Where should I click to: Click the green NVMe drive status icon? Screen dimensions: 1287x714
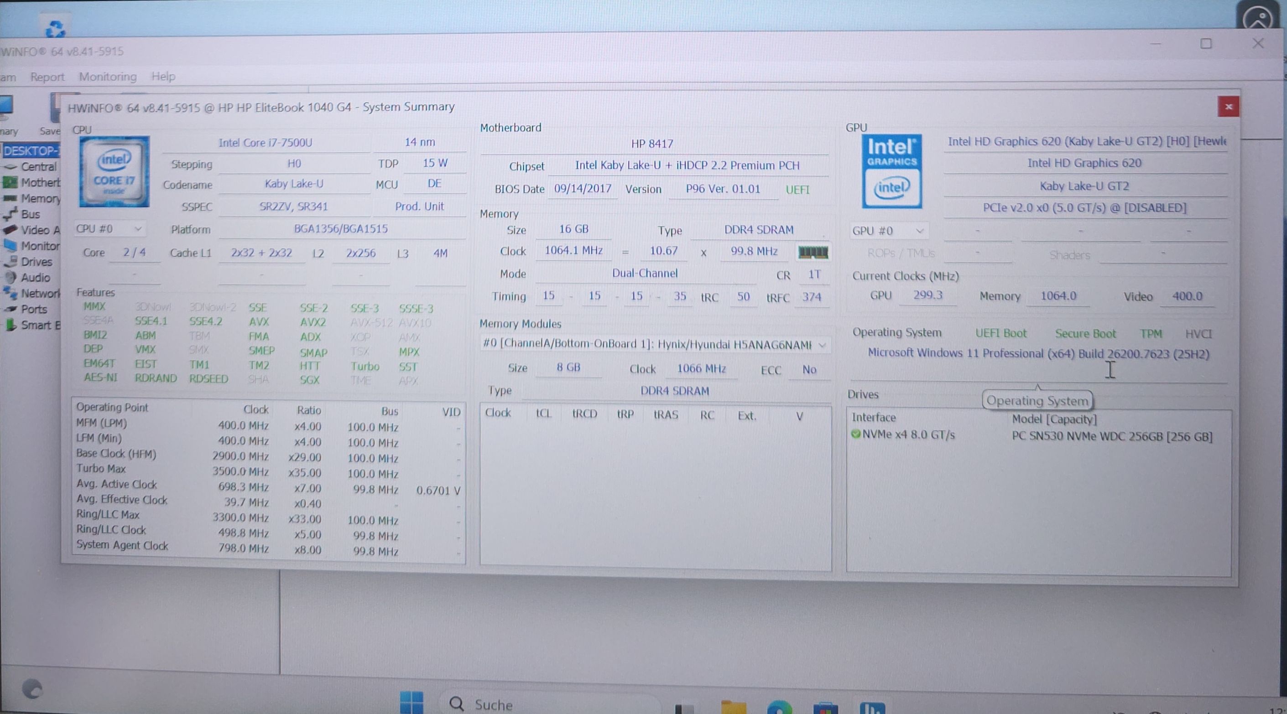point(856,434)
